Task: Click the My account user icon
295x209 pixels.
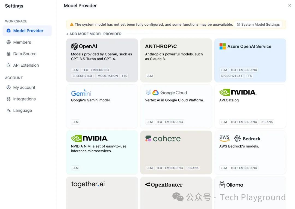Action: pyautogui.click(x=8, y=87)
